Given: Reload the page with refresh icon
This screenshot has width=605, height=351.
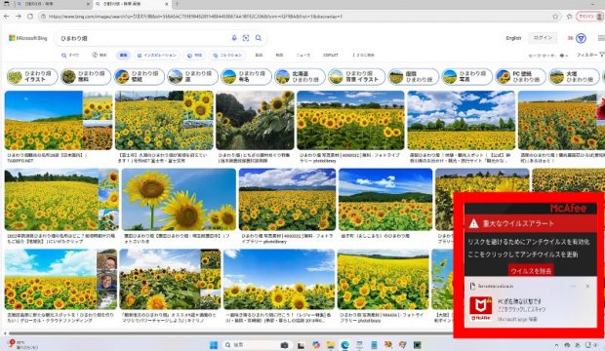Looking at the screenshot, I should click(x=30, y=17).
